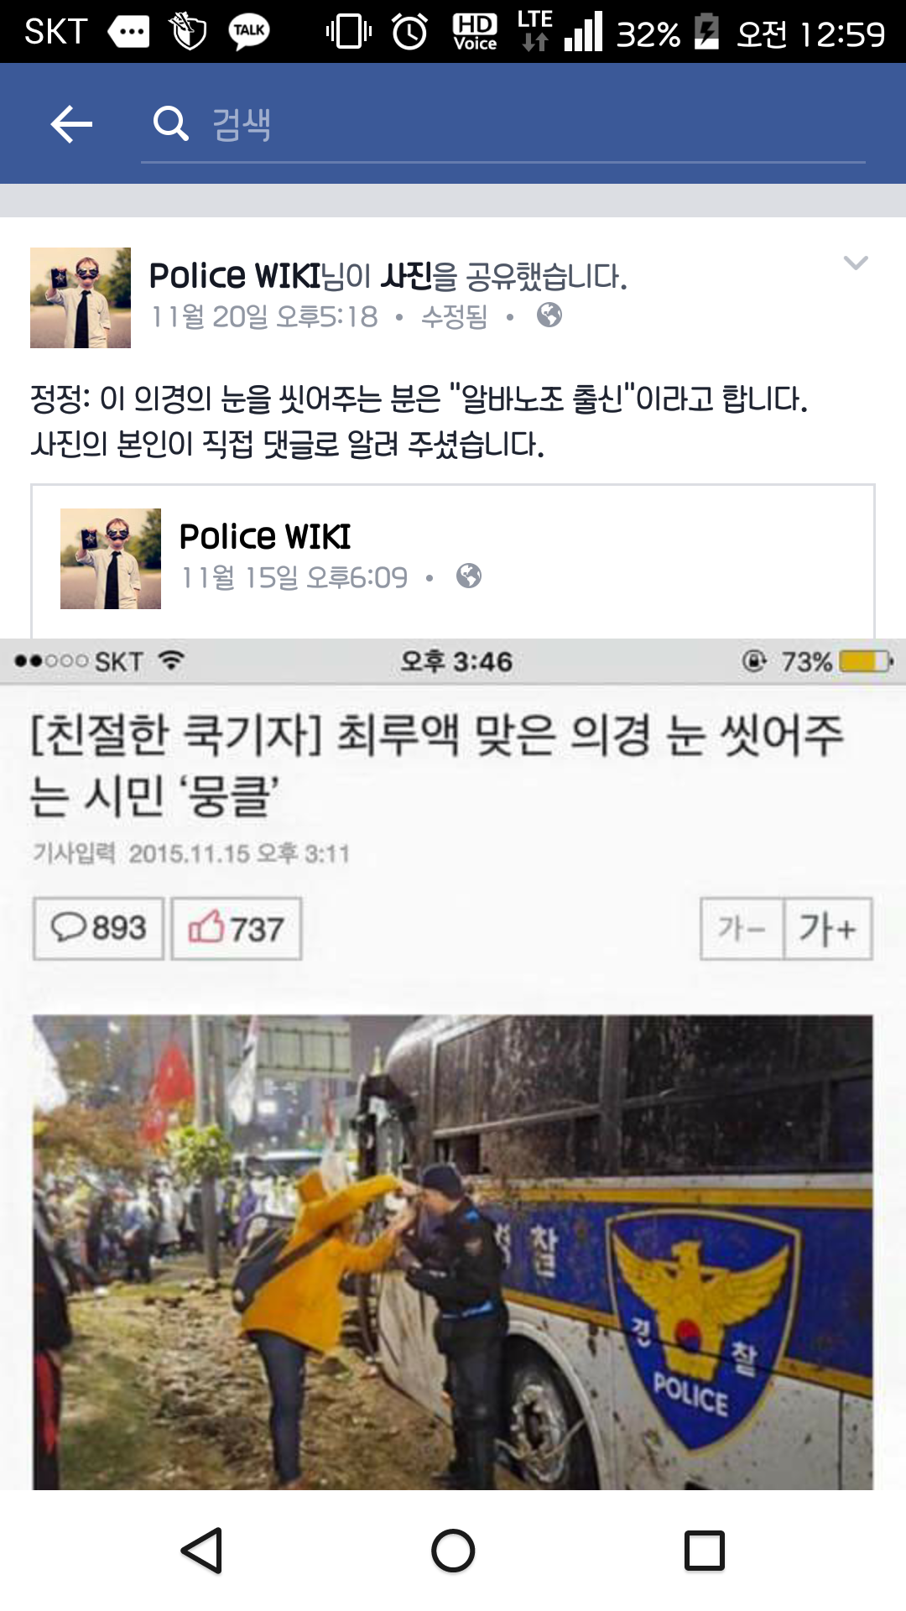Tap the back arrow in the header

click(x=71, y=124)
